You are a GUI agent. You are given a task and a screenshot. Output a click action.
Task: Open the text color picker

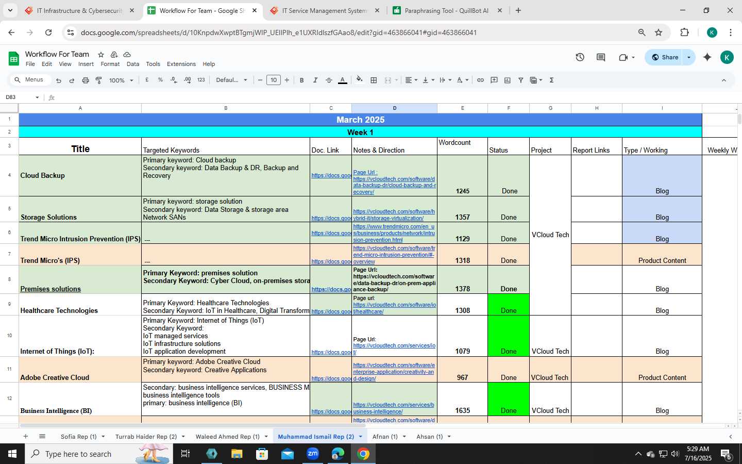point(342,80)
